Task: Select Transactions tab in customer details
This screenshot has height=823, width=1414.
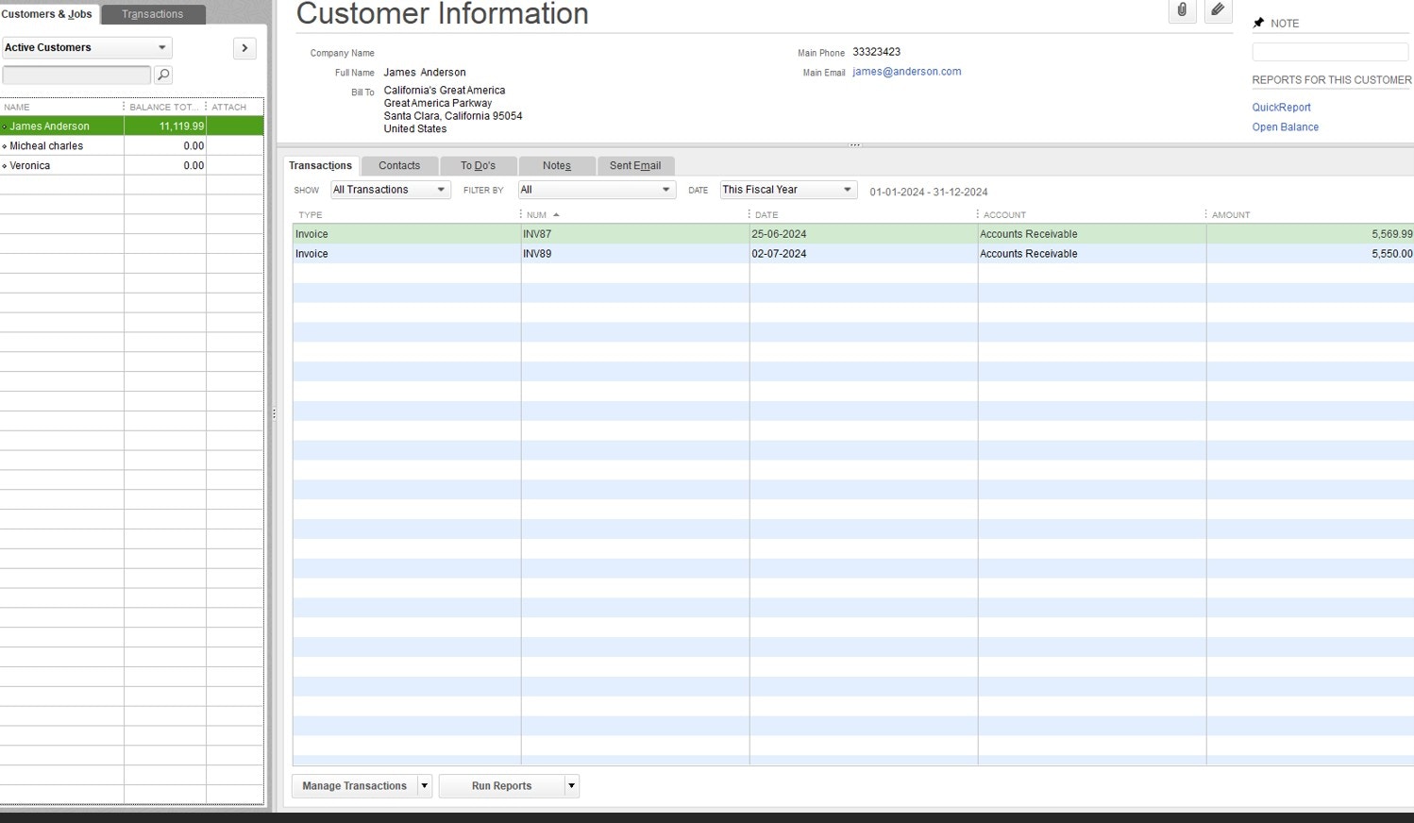Action: (x=320, y=165)
